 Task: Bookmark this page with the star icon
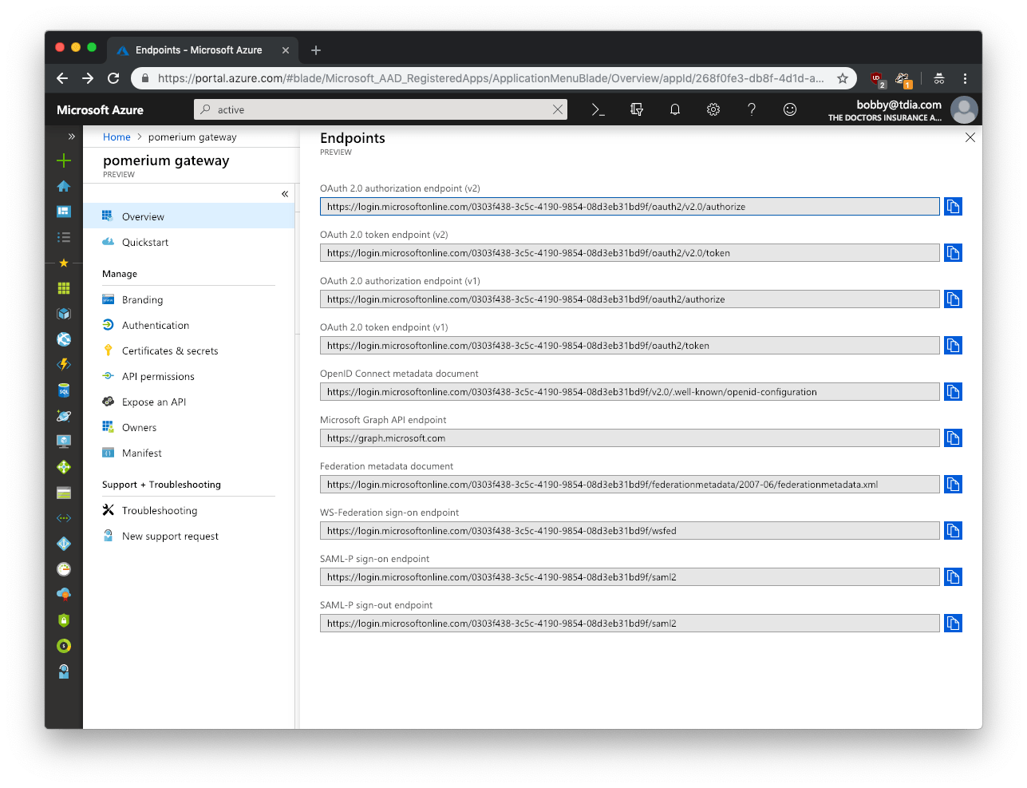[843, 78]
